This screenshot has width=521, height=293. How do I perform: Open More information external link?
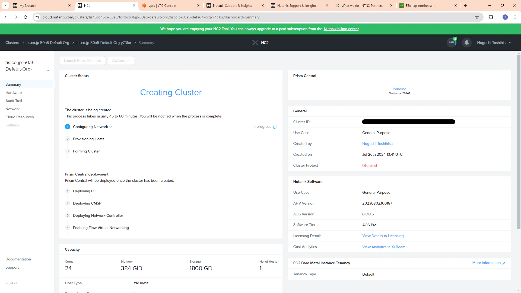[489, 263]
